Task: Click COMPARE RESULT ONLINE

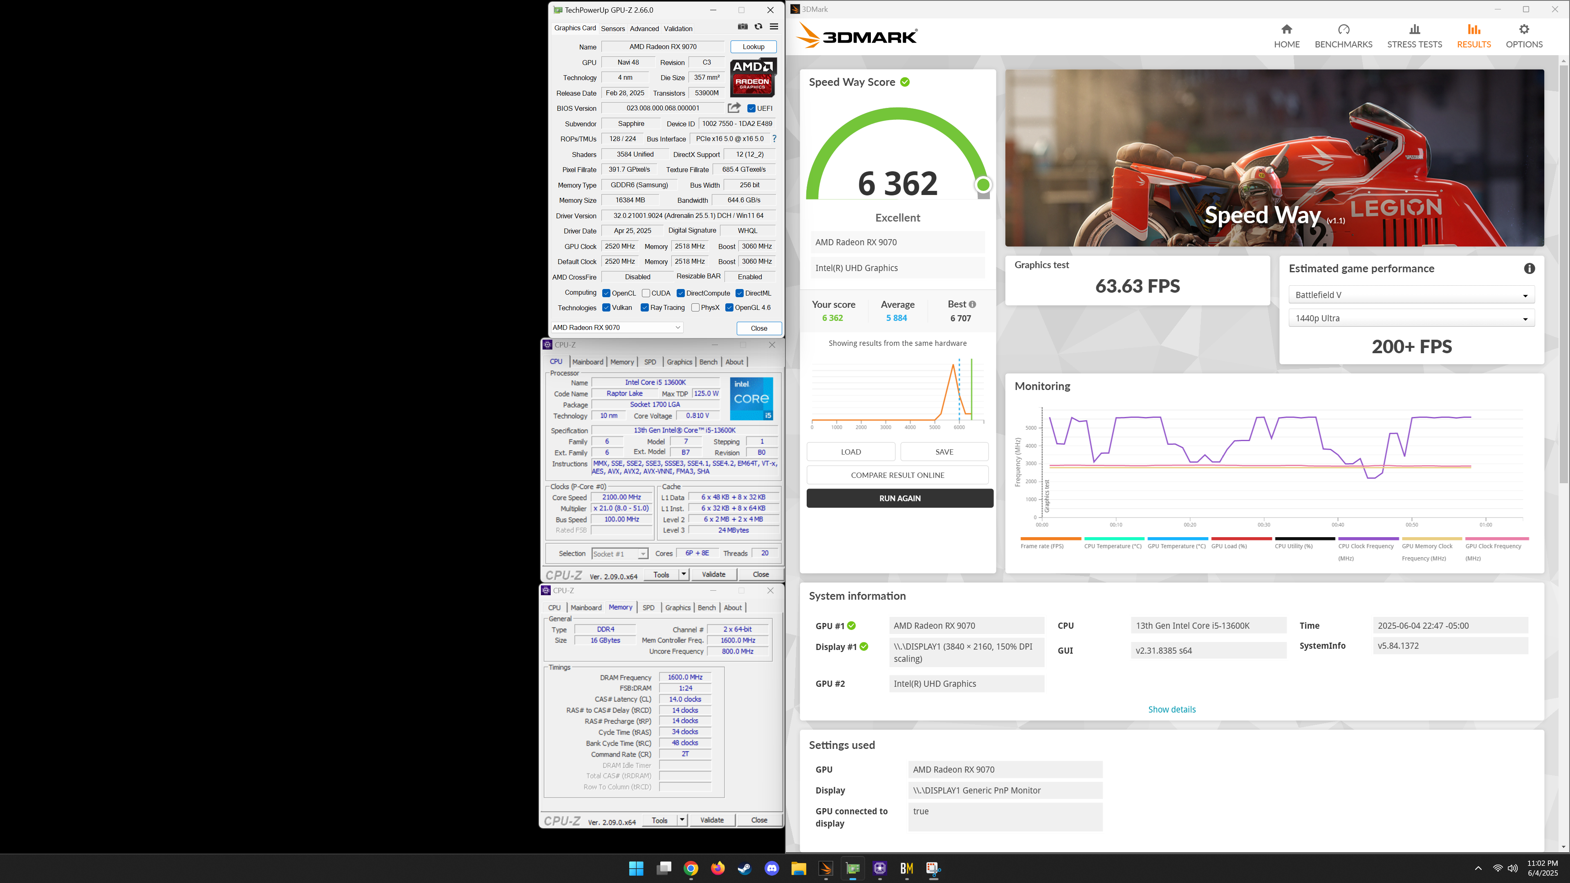Action: [x=897, y=475]
